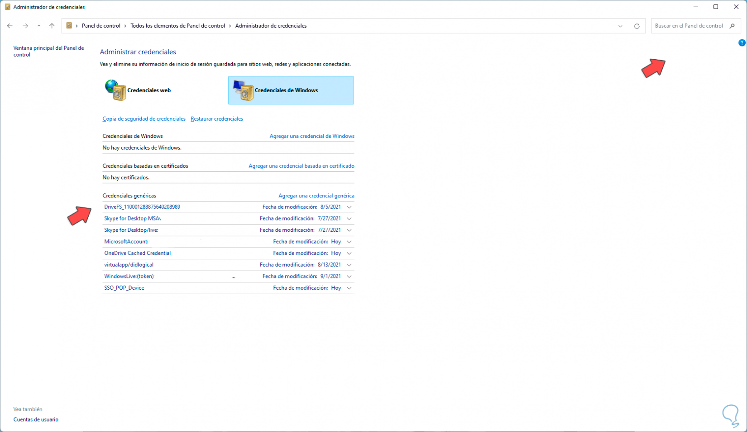Click 'Agregar una credencial genérica'
Image resolution: width=747 pixels, height=432 pixels.
(x=316, y=196)
